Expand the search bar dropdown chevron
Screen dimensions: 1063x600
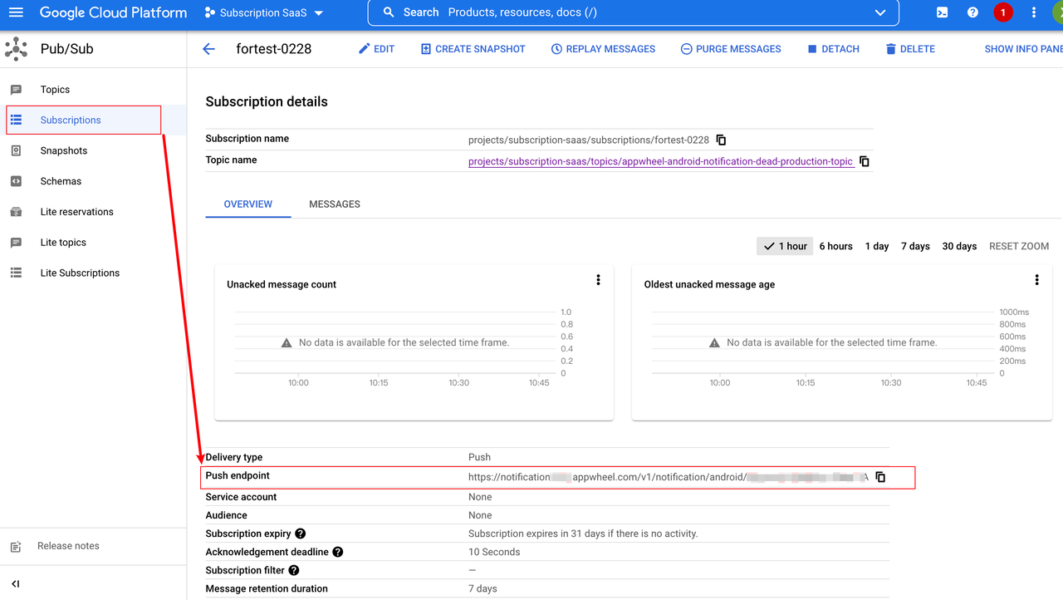pyautogui.click(x=880, y=12)
